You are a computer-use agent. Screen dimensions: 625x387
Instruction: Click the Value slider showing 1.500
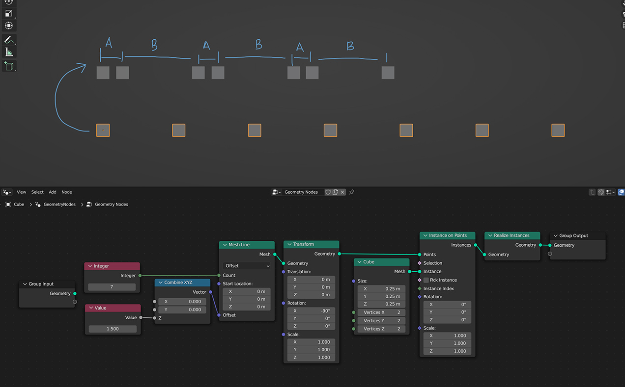point(112,329)
